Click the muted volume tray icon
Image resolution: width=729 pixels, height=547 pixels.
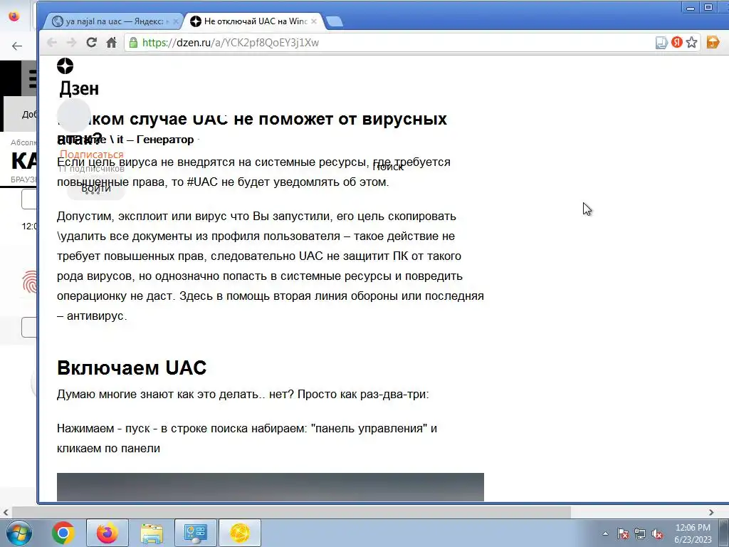click(x=657, y=533)
